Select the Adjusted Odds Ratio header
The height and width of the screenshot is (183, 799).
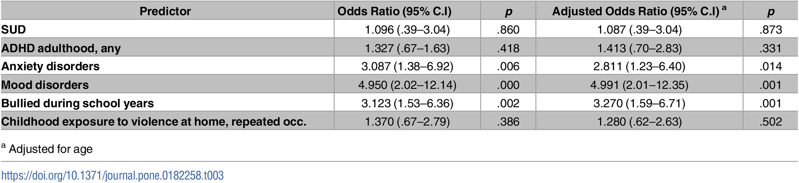(639, 11)
